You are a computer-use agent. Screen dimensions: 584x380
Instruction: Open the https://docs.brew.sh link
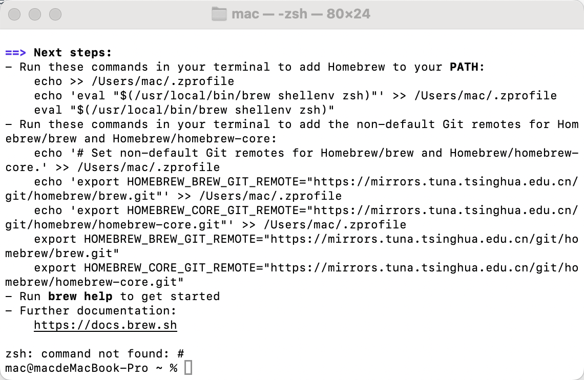[x=106, y=325]
